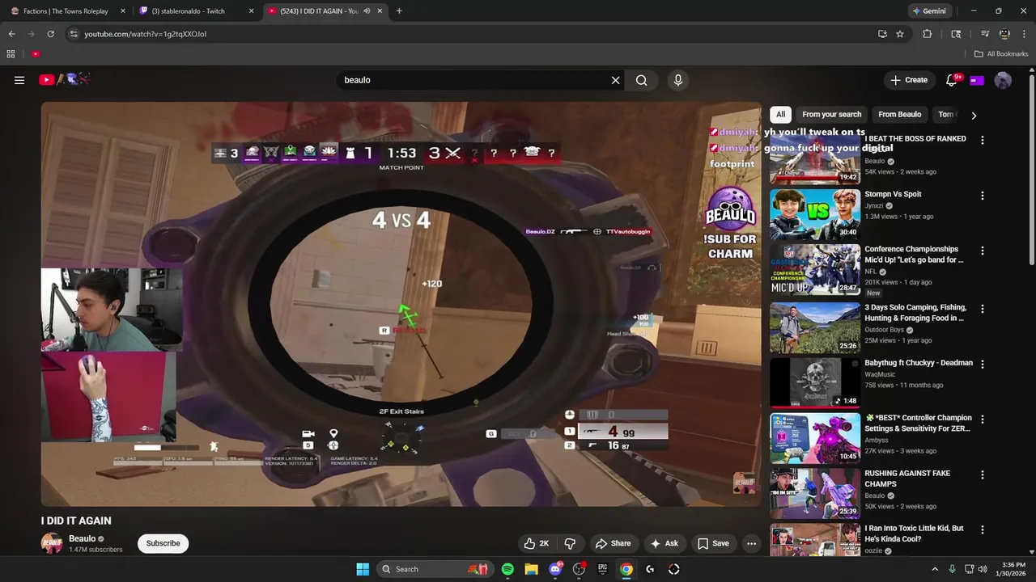1036x582 pixels.
Task: Select the From Beaulo chip
Action: point(899,115)
